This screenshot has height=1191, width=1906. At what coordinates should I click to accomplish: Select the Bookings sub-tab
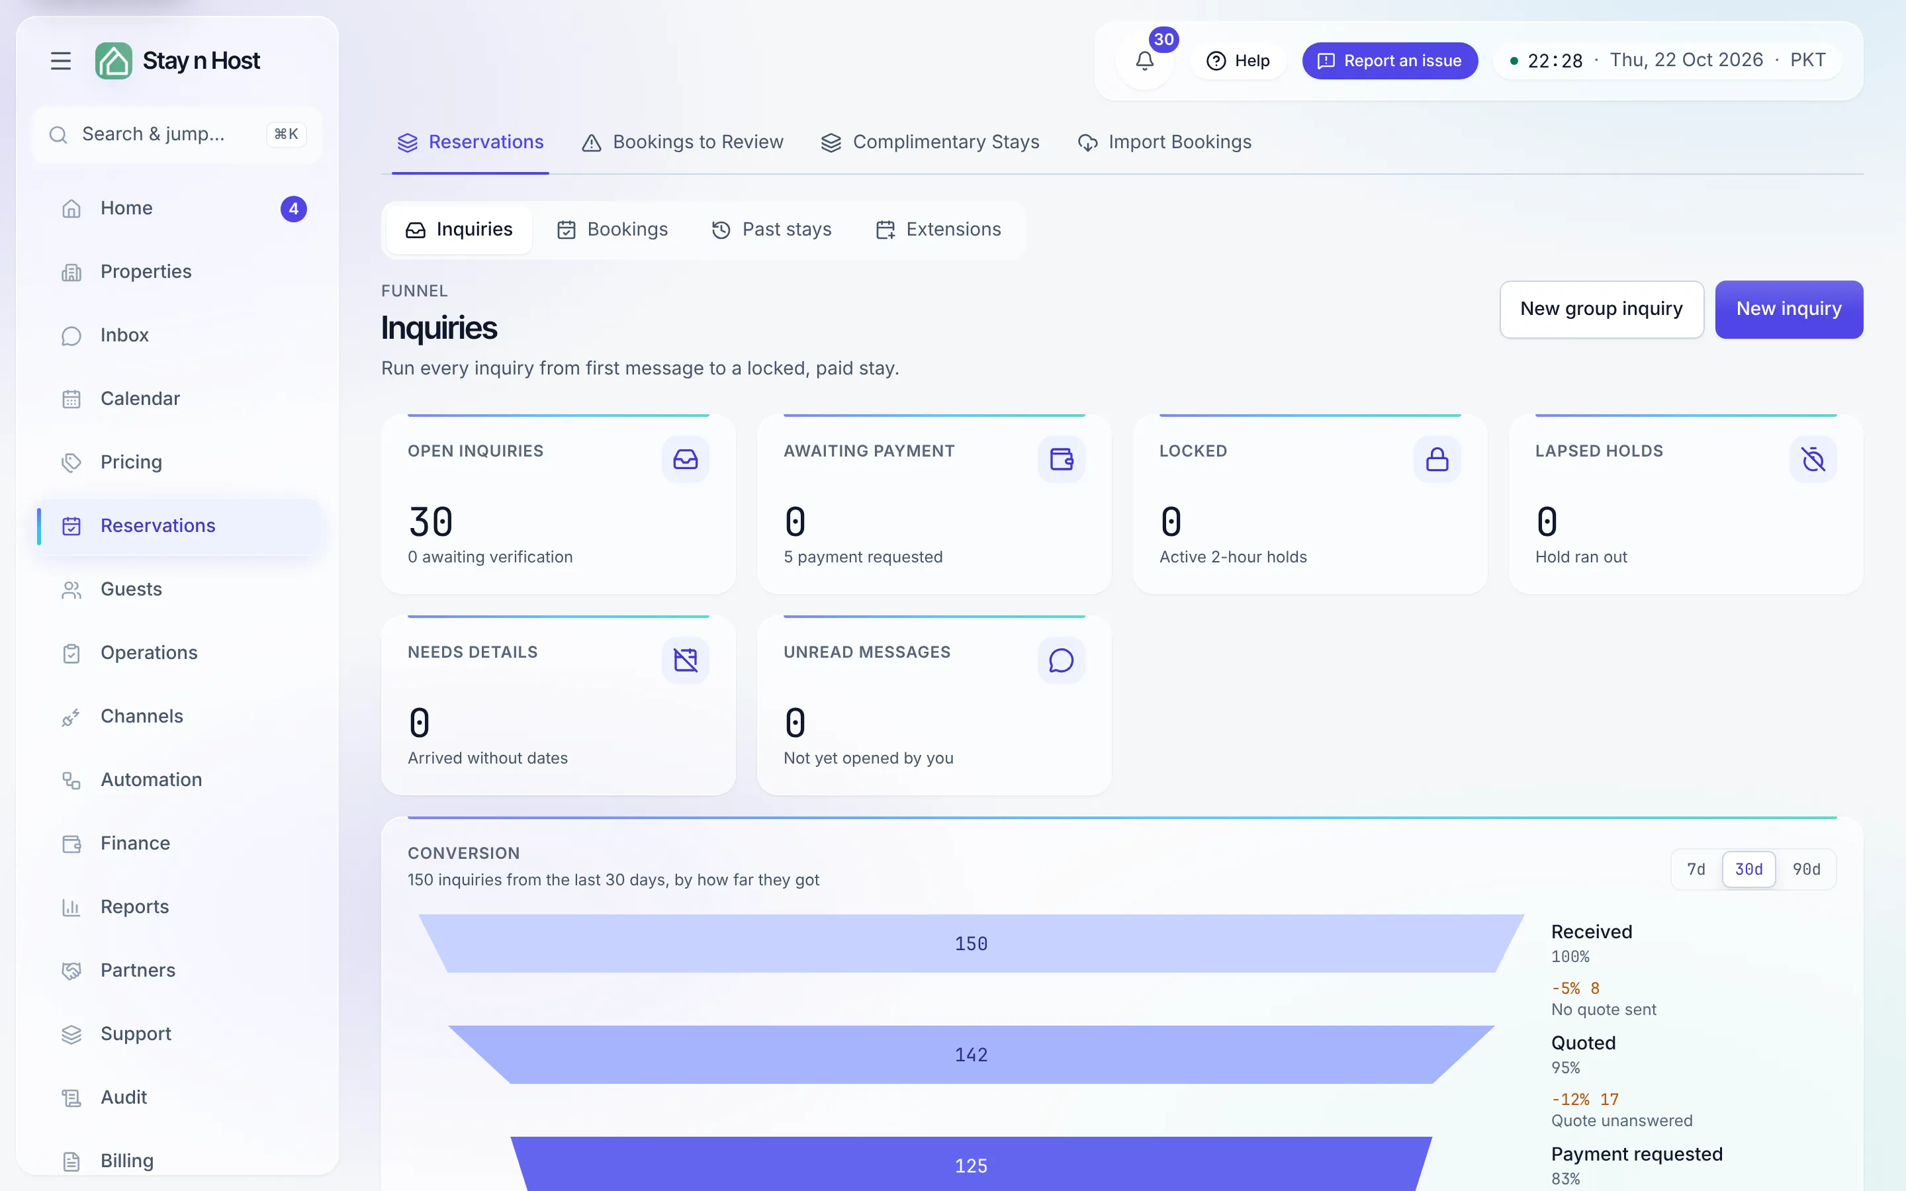point(612,230)
